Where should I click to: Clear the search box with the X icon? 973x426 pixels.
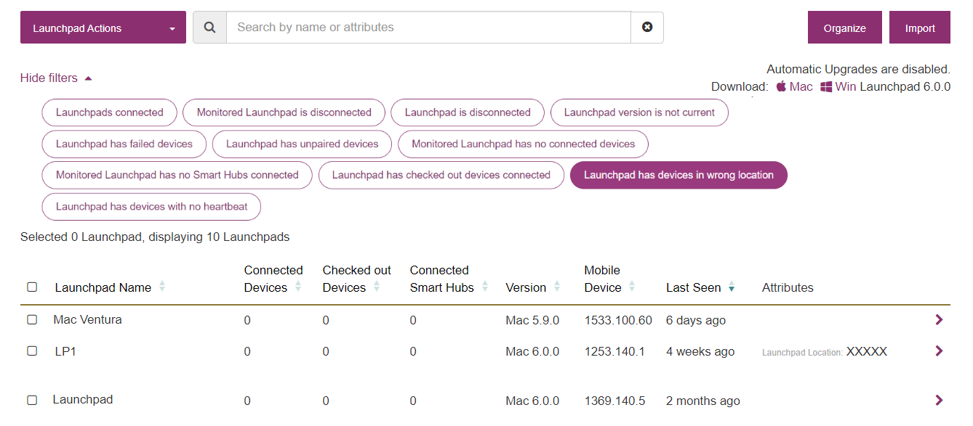click(x=647, y=27)
